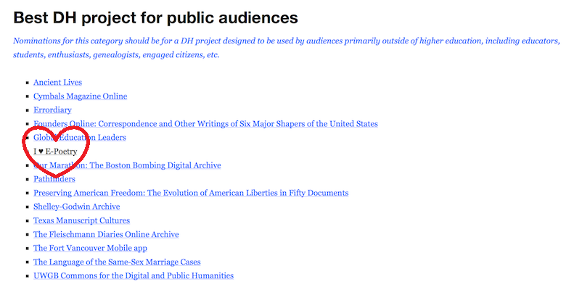Visit UWGB Commons for Digital Humanities link
The height and width of the screenshot is (290, 566).
[134, 275]
